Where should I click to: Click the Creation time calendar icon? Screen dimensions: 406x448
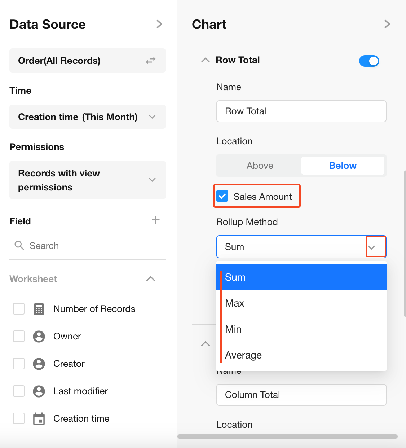[x=39, y=419]
